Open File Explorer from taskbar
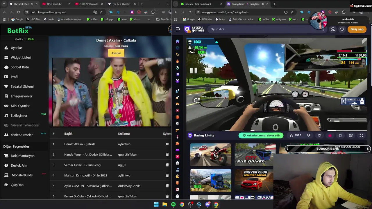372x209 pixels. click(x=165, y=204)
